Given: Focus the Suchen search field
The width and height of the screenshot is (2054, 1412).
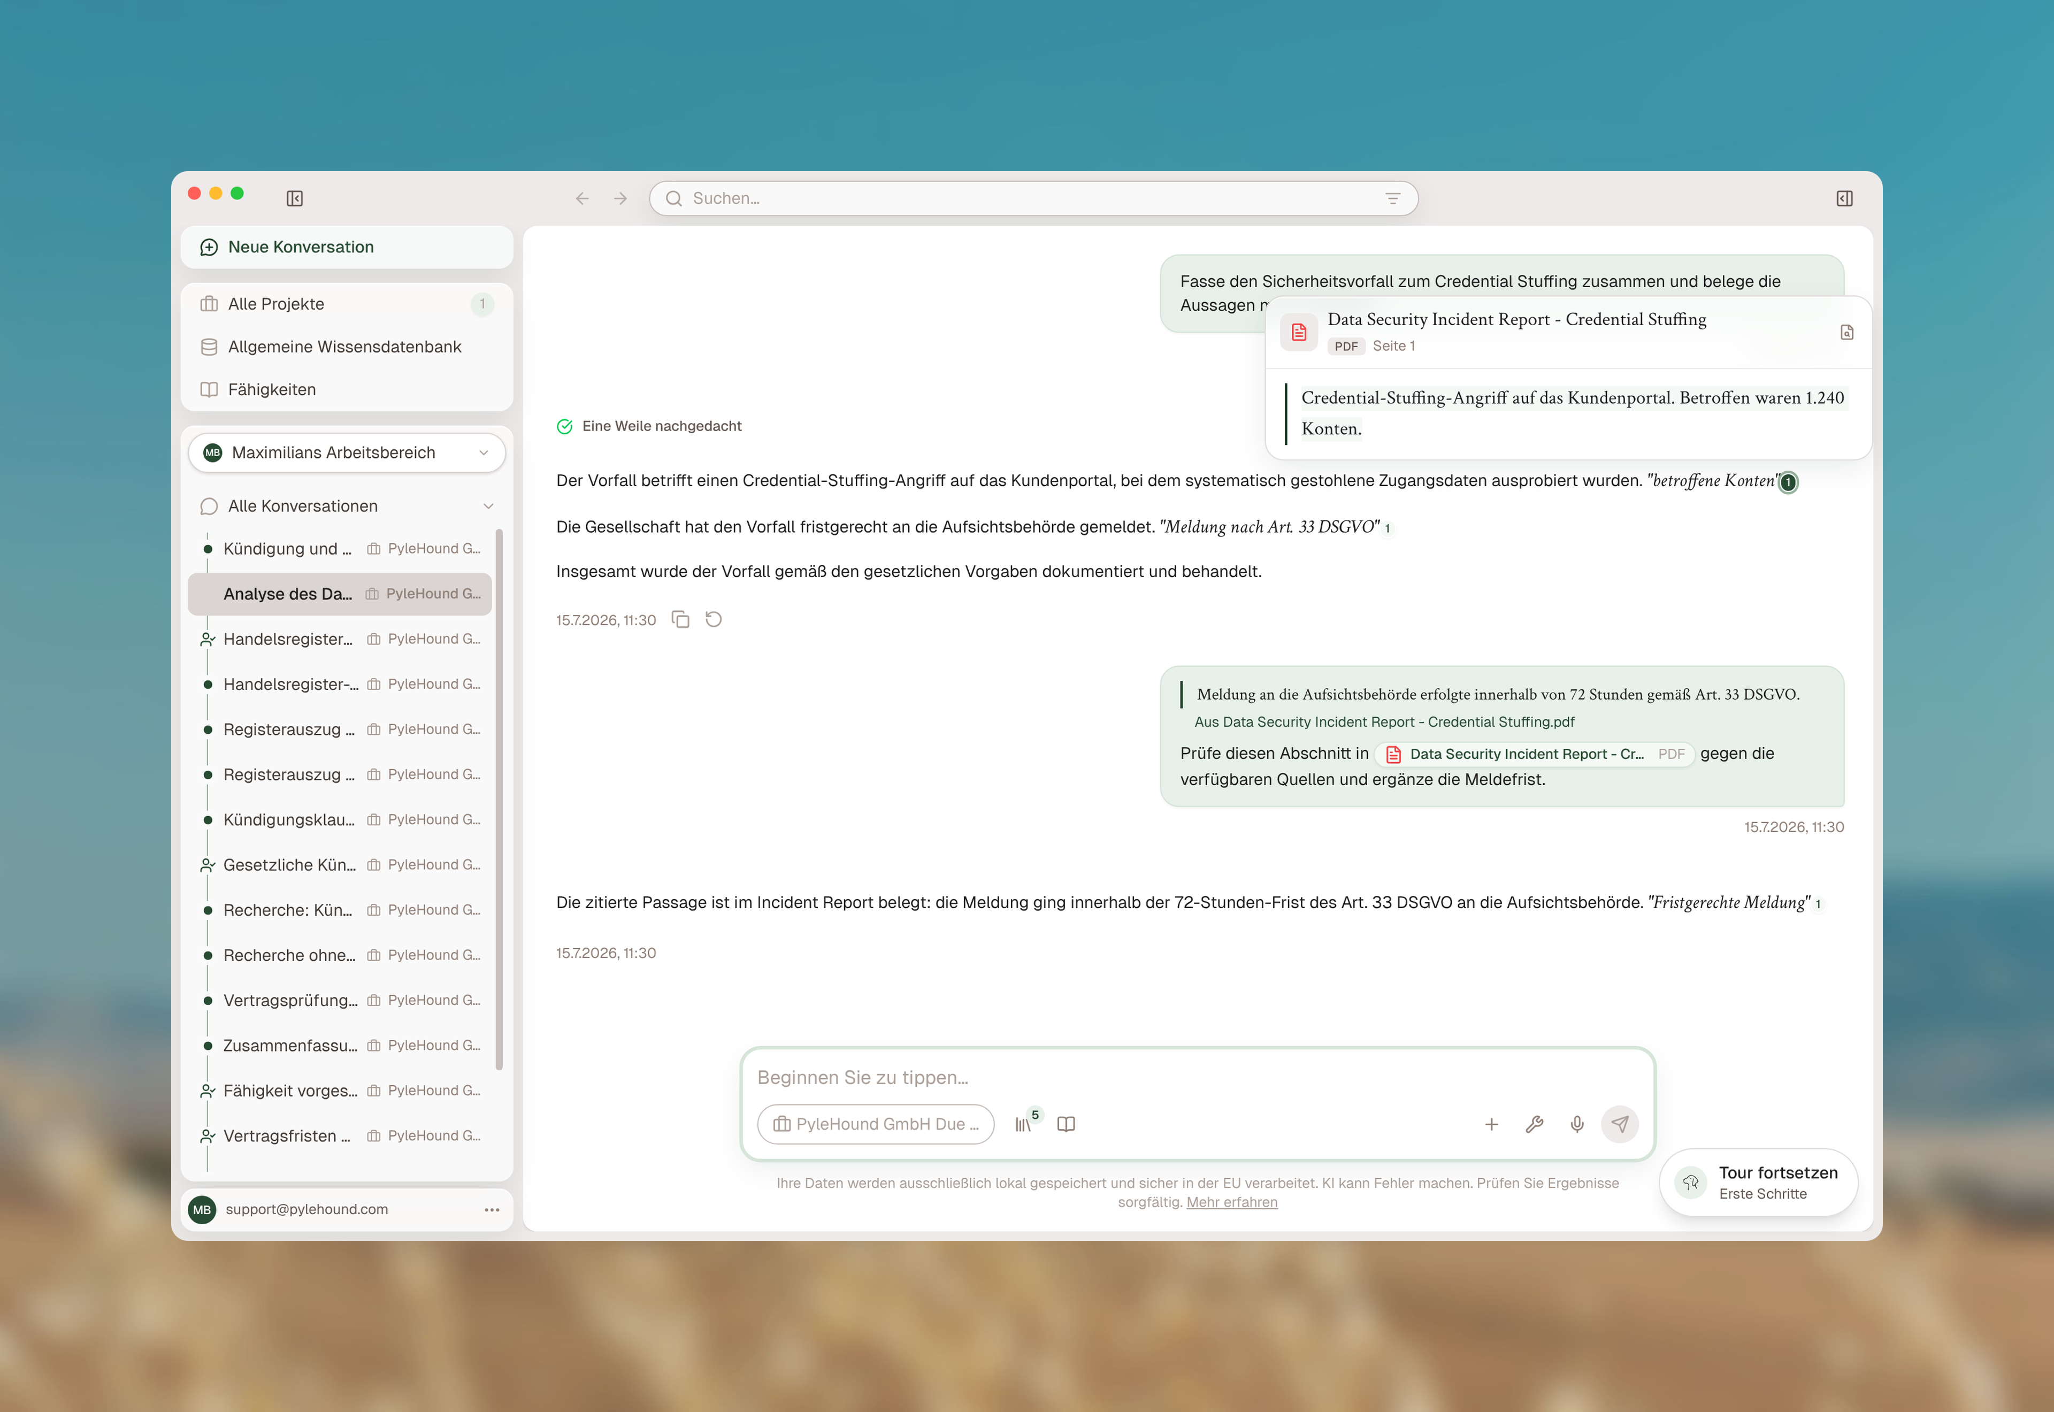Looking at the screenshot, I should pyautogui.click(x=1033, y=198).
